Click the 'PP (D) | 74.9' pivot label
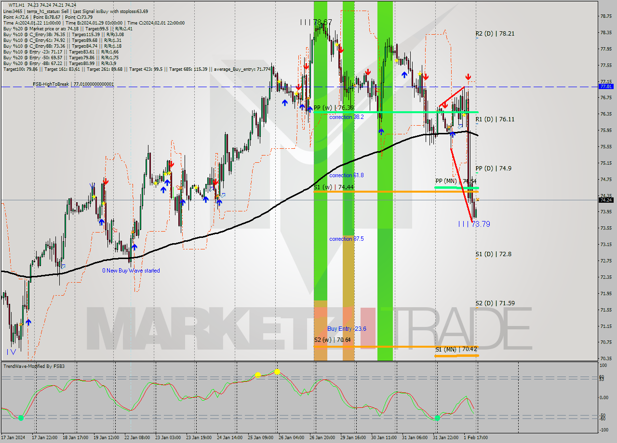The width and height of the screenshot is (617, 443). click(x=494, y=168)
